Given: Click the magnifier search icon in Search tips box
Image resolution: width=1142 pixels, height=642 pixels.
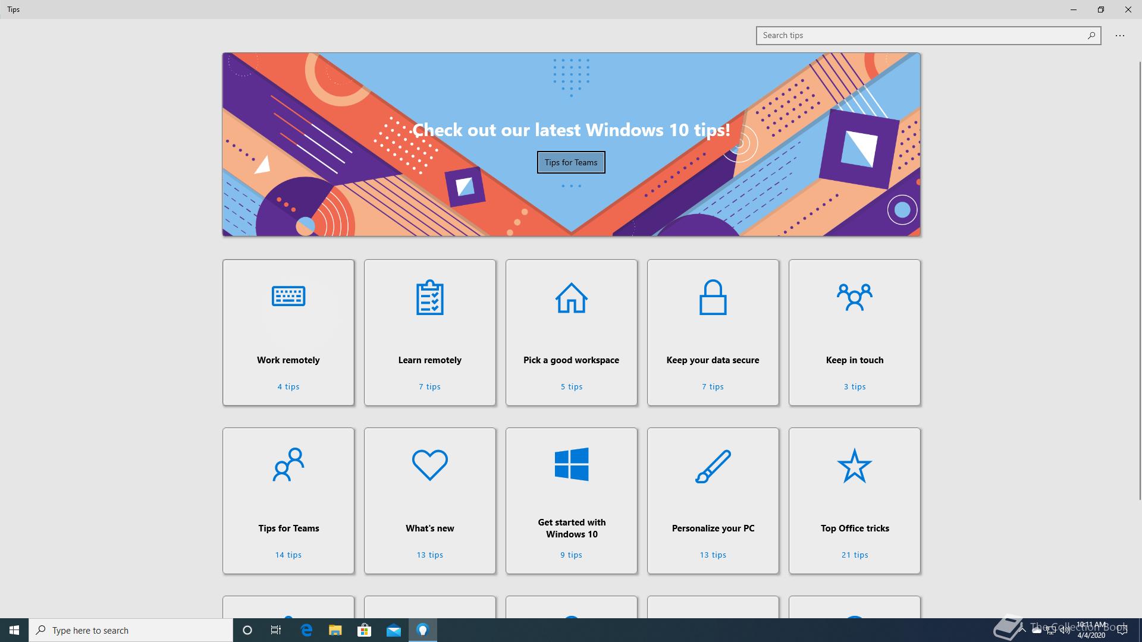Looking at the screenshot, I should point(1091,36).
